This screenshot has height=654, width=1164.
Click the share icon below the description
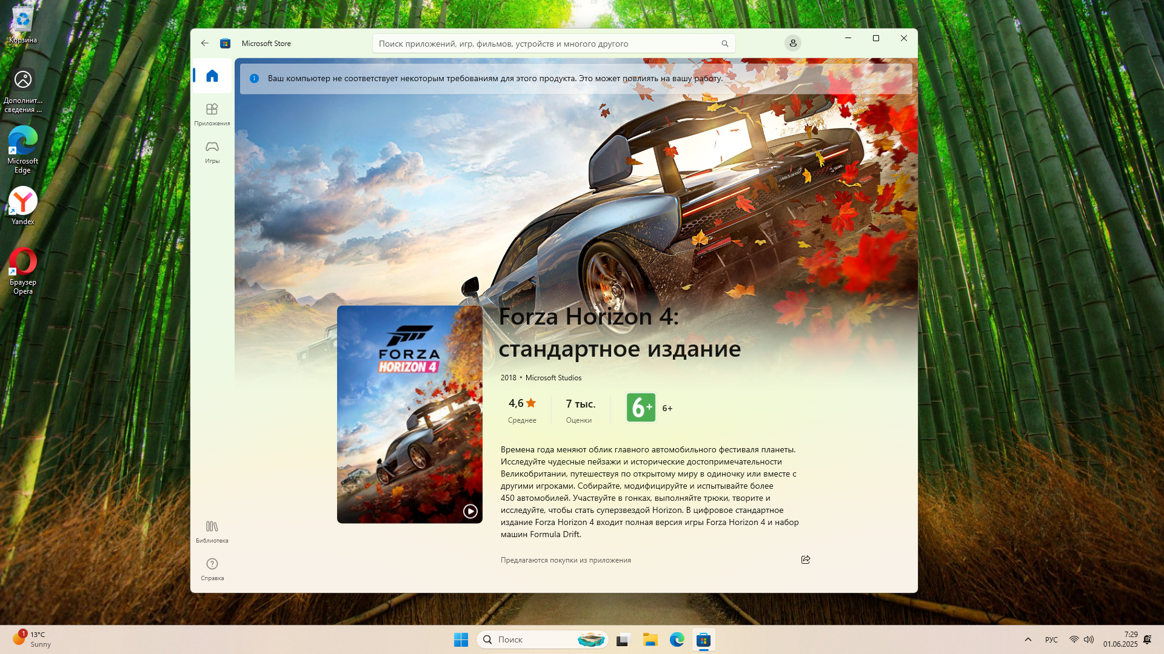point(805,560)
